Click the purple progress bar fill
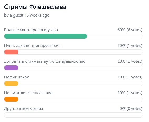Viewport: 149px width, 122px height. coord(11,68)
